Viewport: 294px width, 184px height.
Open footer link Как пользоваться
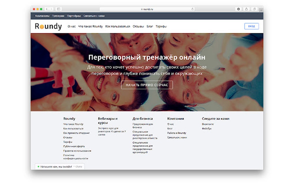click(x=73, y=129)
